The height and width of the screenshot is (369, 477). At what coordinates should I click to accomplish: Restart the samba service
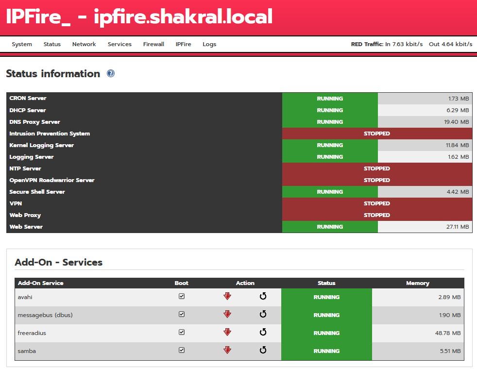[263, 350]
